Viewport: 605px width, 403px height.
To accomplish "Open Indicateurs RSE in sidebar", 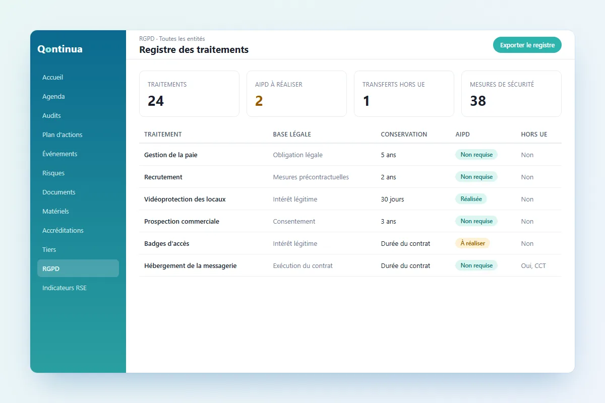I will 78,288.
